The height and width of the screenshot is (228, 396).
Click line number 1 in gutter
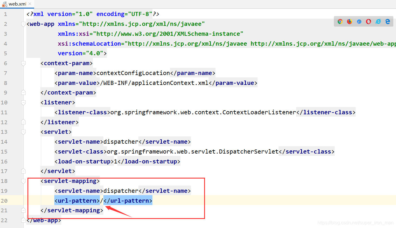coord(6,14)
